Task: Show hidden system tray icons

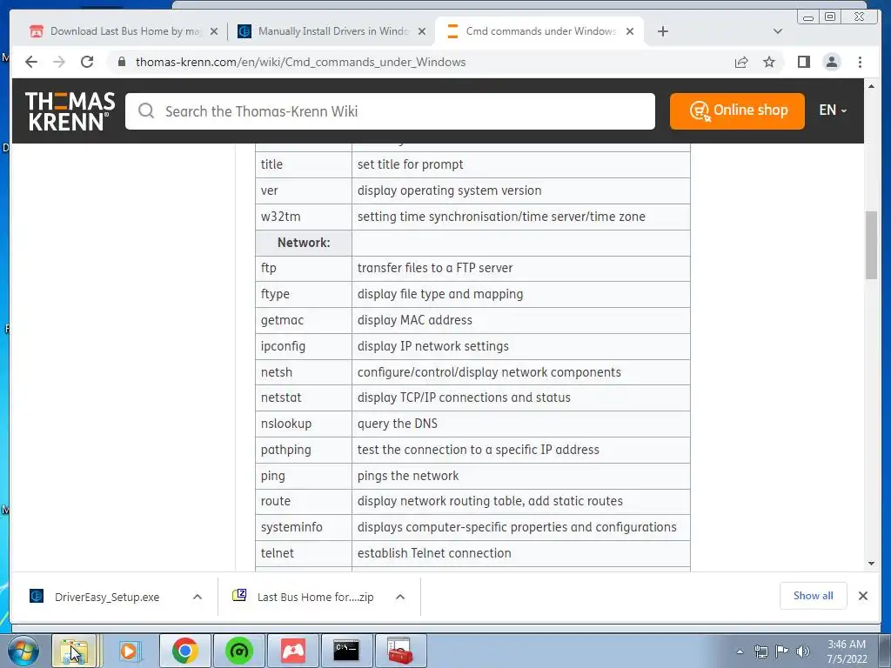Action: pos(740,651)
